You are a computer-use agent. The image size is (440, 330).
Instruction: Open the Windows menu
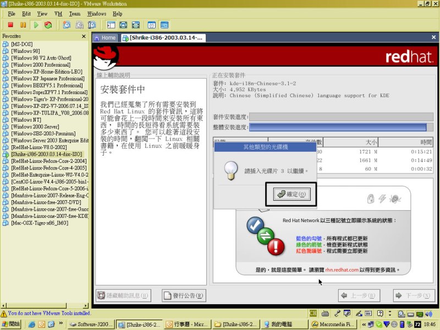[x=97, y=14]
